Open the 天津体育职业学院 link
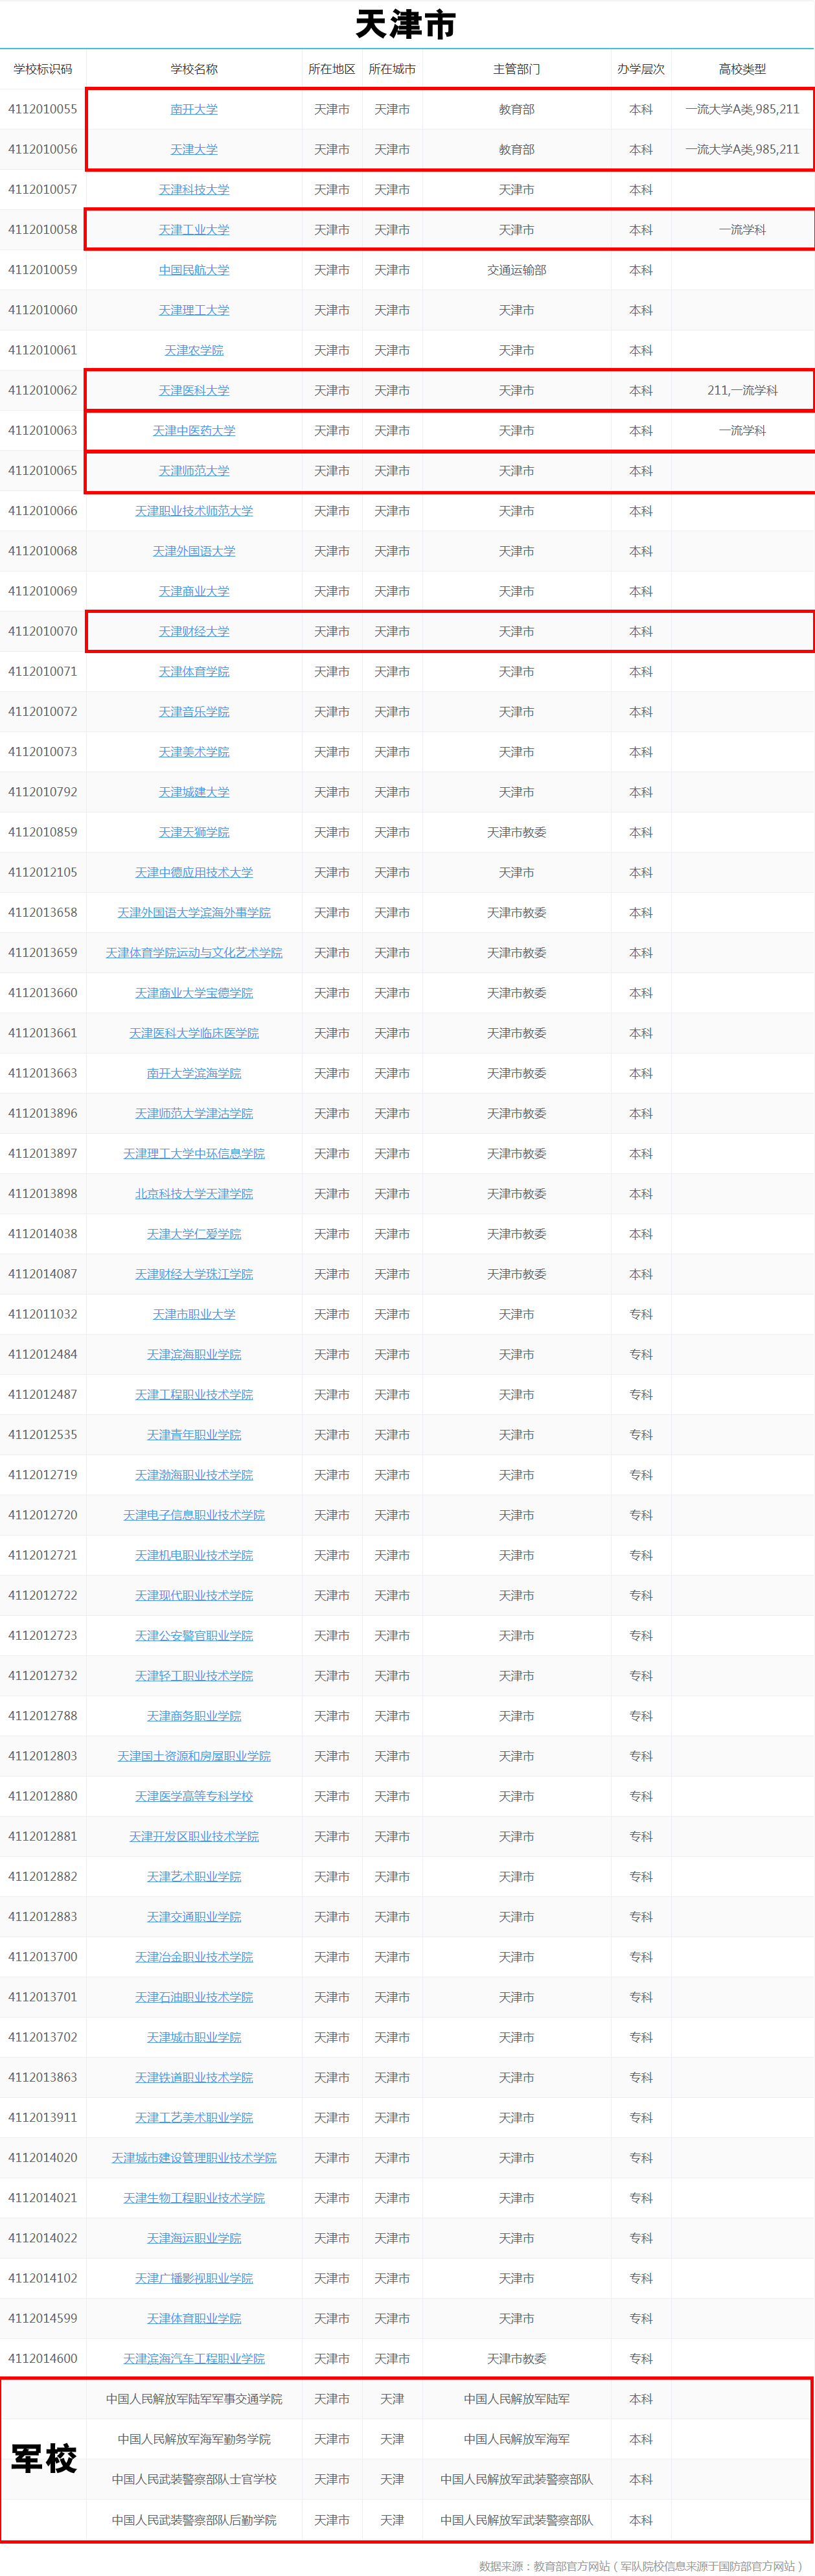Viewport: 815px width, 2576px height. coord(194,2318)
